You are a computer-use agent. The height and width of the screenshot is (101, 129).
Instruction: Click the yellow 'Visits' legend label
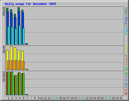pyautogui.click(x=126, y=50)
